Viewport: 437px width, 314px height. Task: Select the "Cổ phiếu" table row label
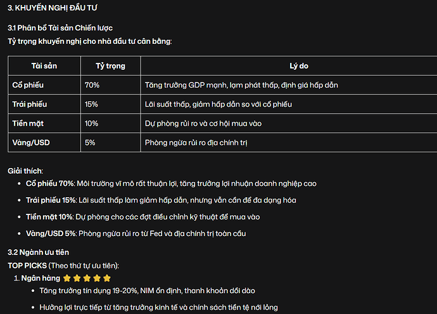point(28,85)
